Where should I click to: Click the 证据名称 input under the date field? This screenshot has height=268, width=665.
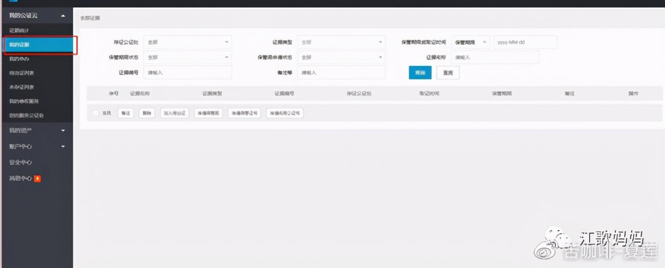[495, 57]
